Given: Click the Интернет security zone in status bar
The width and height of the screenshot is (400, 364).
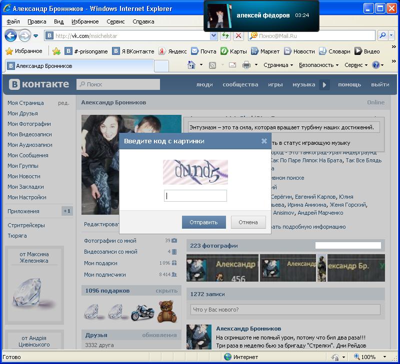Looking at the screenshot, I should click(241, 357).
